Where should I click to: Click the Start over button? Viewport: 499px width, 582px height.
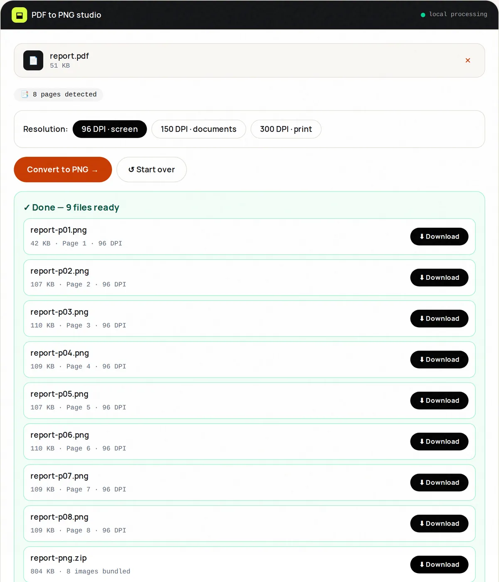point(151,170)
